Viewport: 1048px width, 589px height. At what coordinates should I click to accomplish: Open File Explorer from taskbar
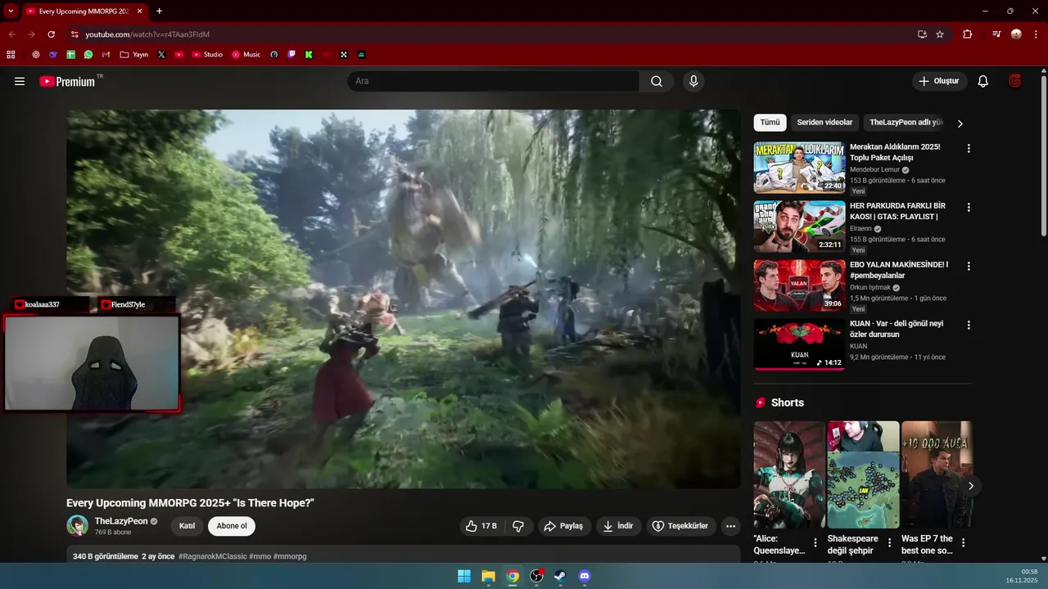pos(488,576)
